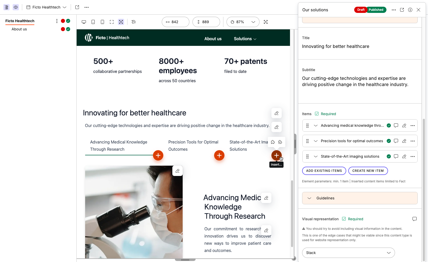Click the edit pencil on the hero title
428x262 pixels.
tap(276, 113)
